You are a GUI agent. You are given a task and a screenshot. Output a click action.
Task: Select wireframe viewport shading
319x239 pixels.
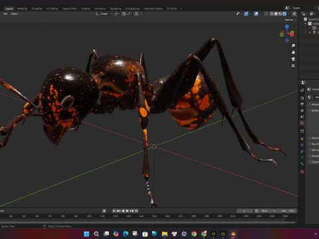pos(272,14)
